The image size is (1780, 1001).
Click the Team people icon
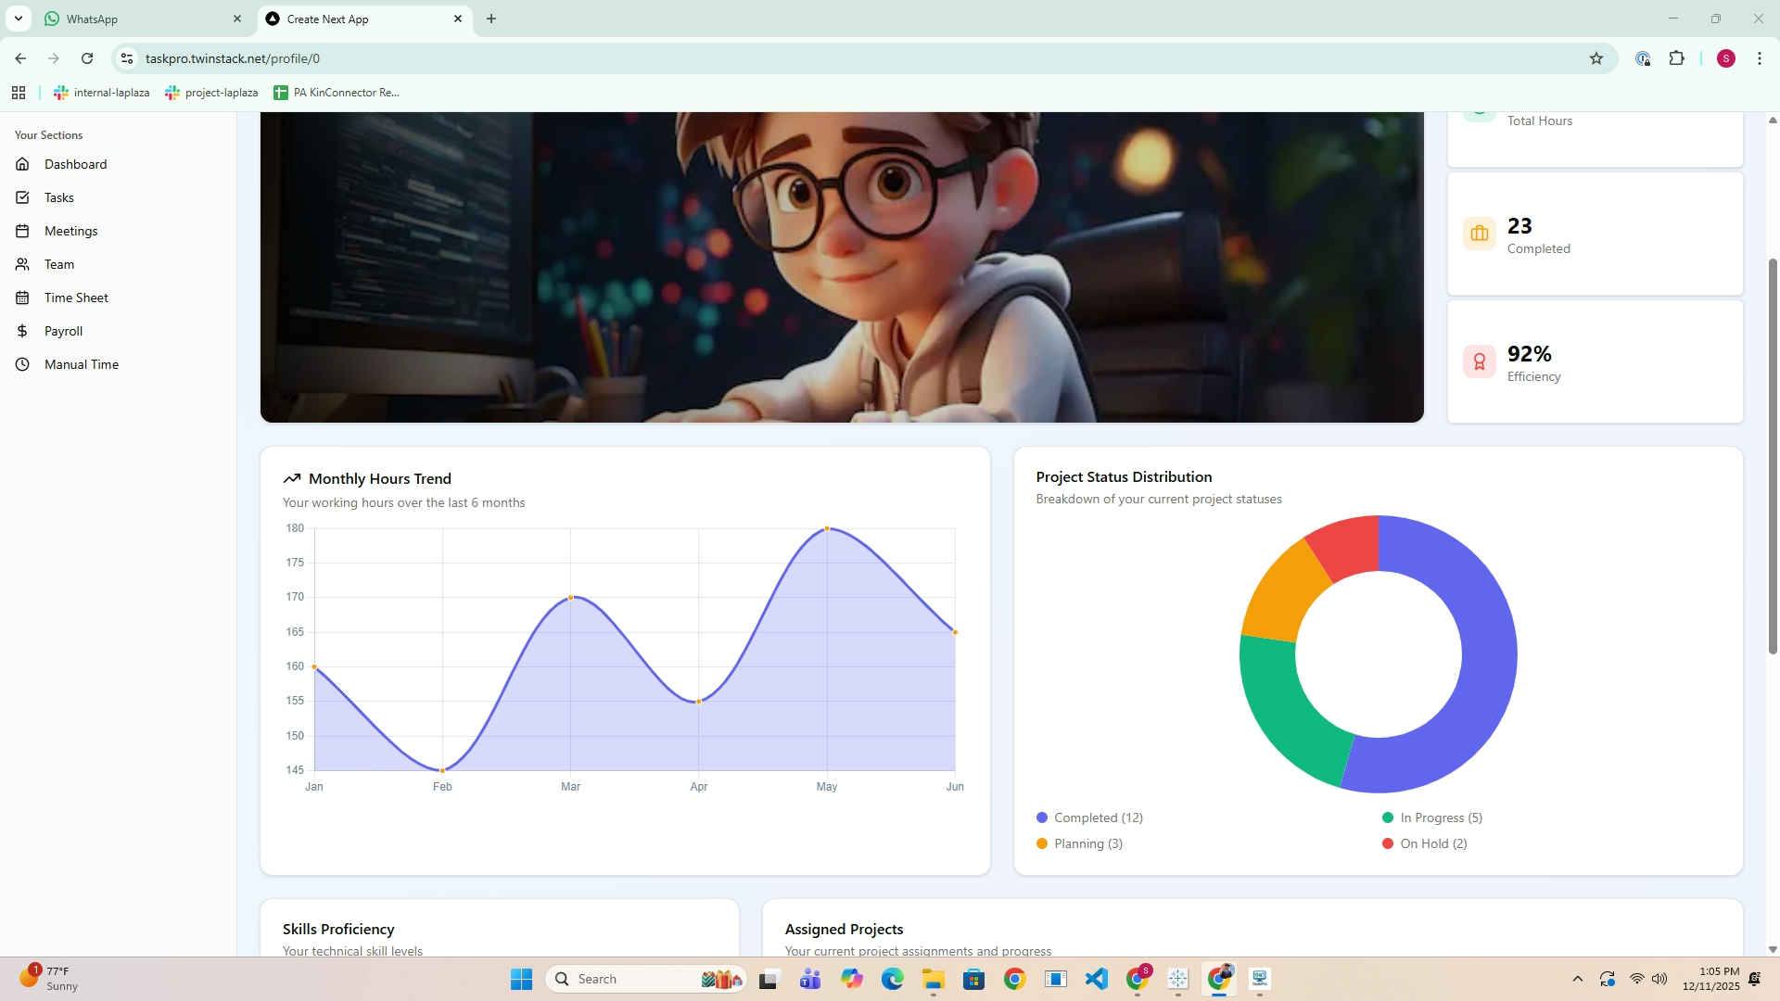coord(22,264)
